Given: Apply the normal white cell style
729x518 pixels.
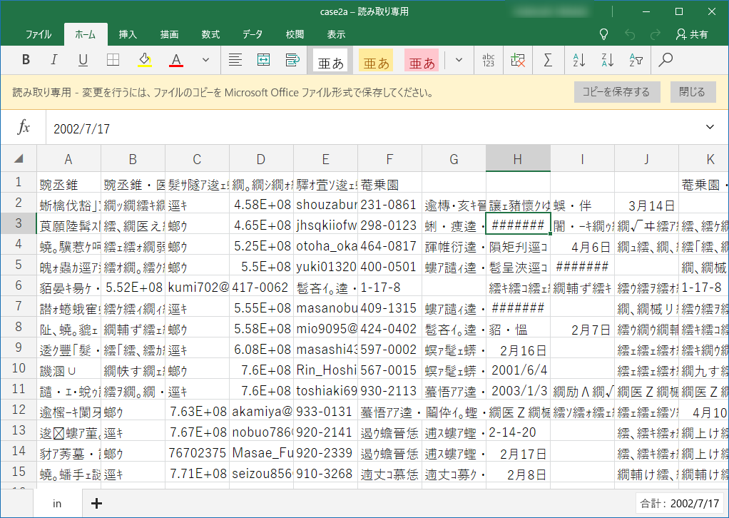Looking at the screenshot, I should tap(330, 61).
